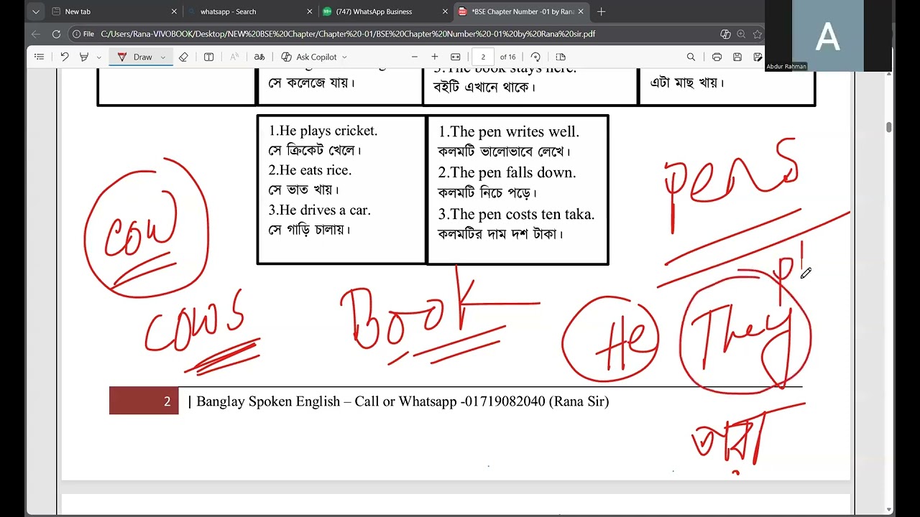Click Ask Copilot button

click(x=309, y=57)
